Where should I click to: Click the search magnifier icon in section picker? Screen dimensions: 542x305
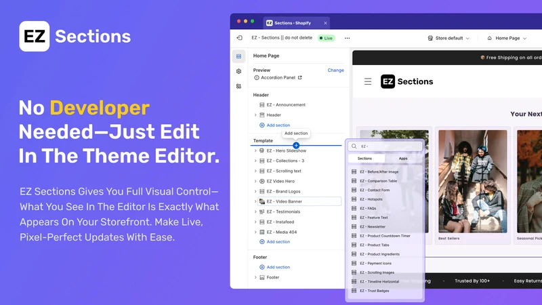click(354, 146)
